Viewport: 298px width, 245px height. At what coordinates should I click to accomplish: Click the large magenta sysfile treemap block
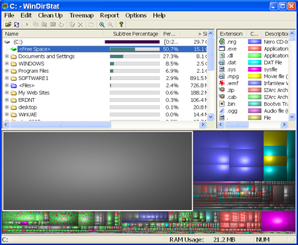click(278, 222)
